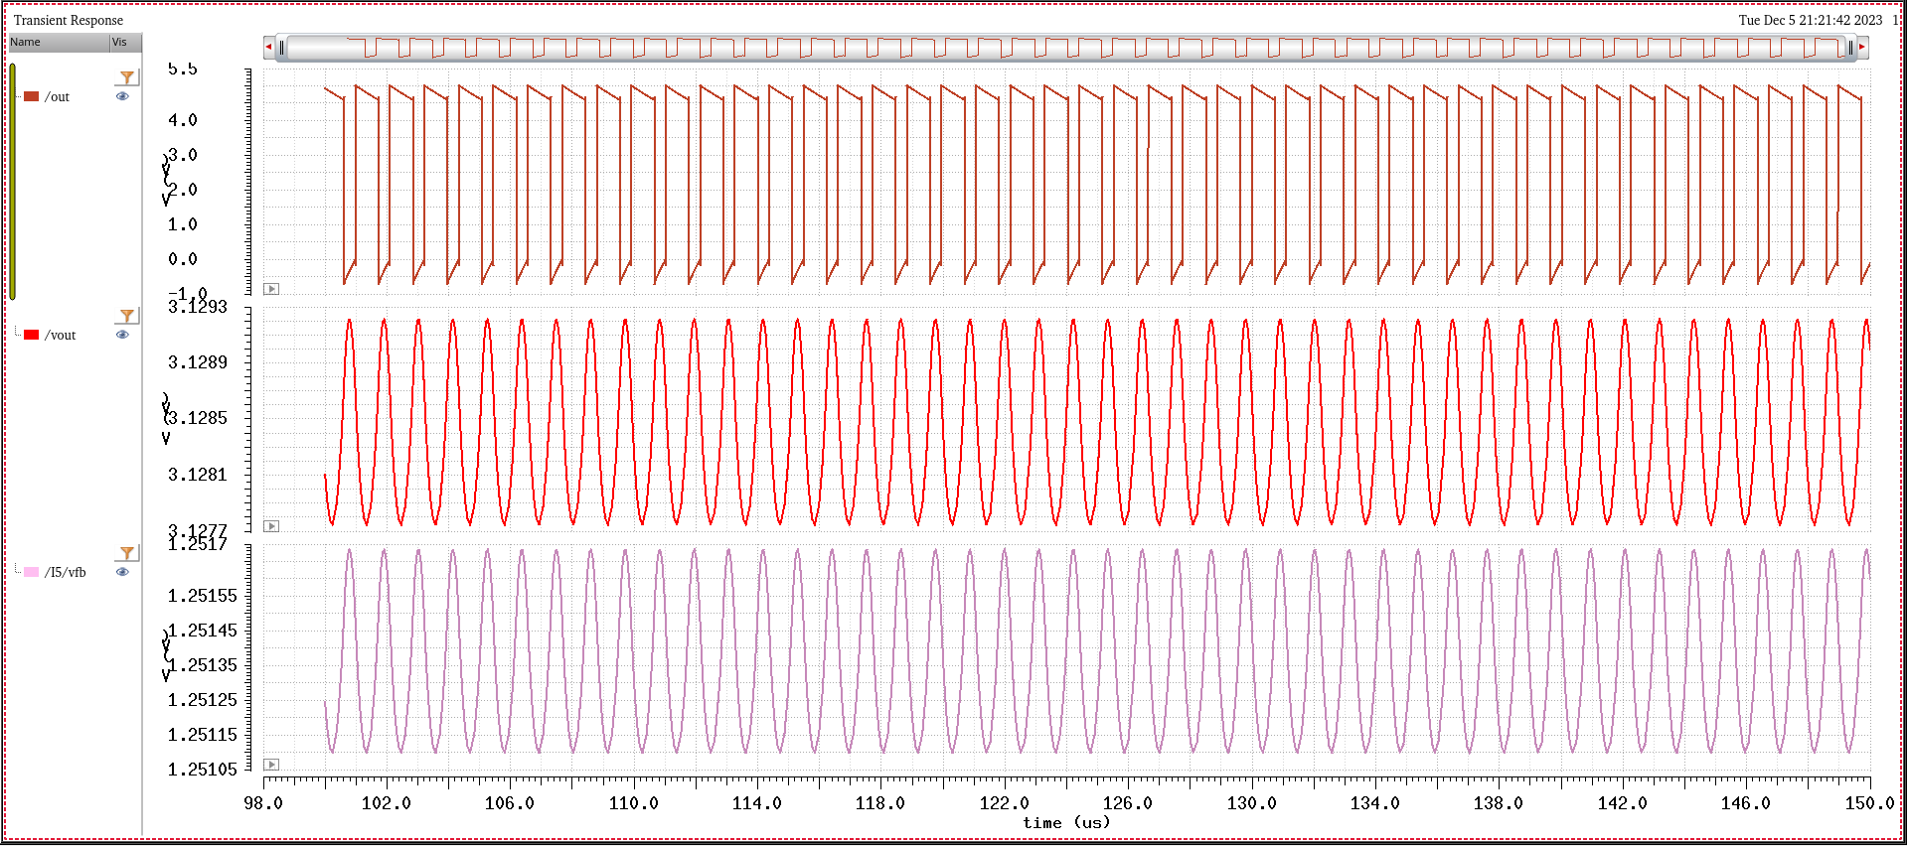The width and height of the screenshot is (1907, 846).
Task: Click the timestamp Tue Dec 5 21:21:42 2023
Action: 1811,20
